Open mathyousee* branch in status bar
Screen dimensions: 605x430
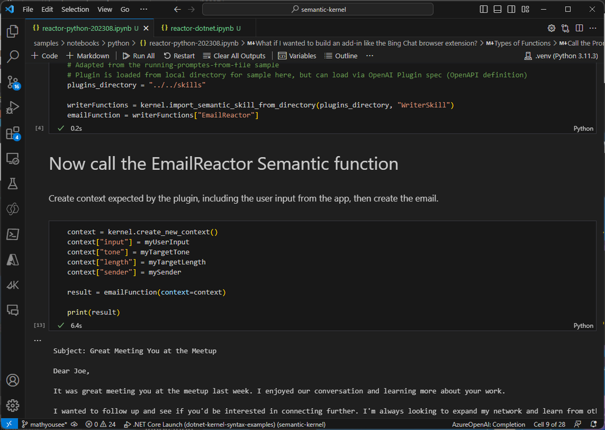(44, 424)
